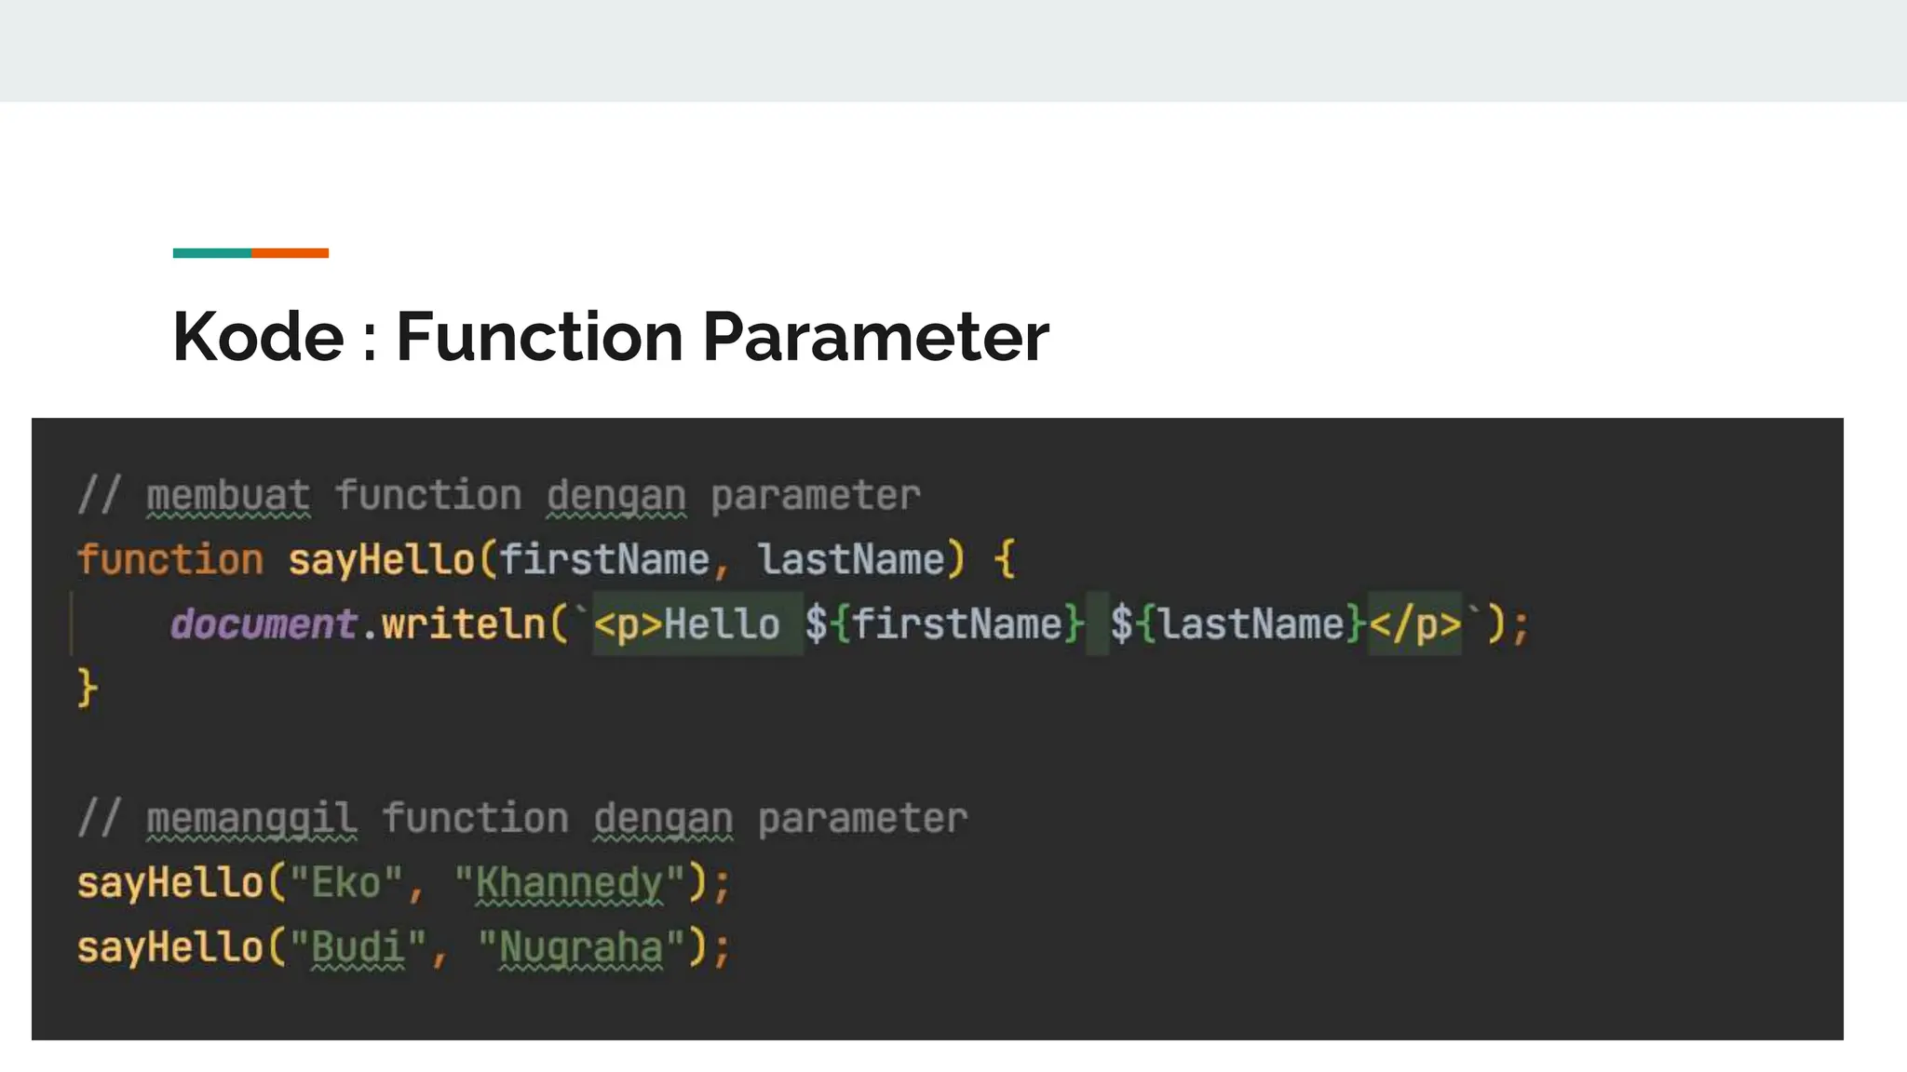The image size is (1907, 1072).
Task: Click the 'firstName' parameter in the function signature
Action: (604, 559)
